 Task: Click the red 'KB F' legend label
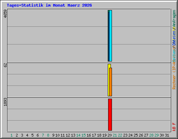(174, 127)
